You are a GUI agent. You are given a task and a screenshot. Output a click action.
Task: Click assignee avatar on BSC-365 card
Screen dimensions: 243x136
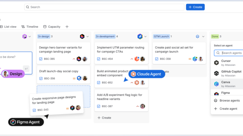click(x=85, y=59)
